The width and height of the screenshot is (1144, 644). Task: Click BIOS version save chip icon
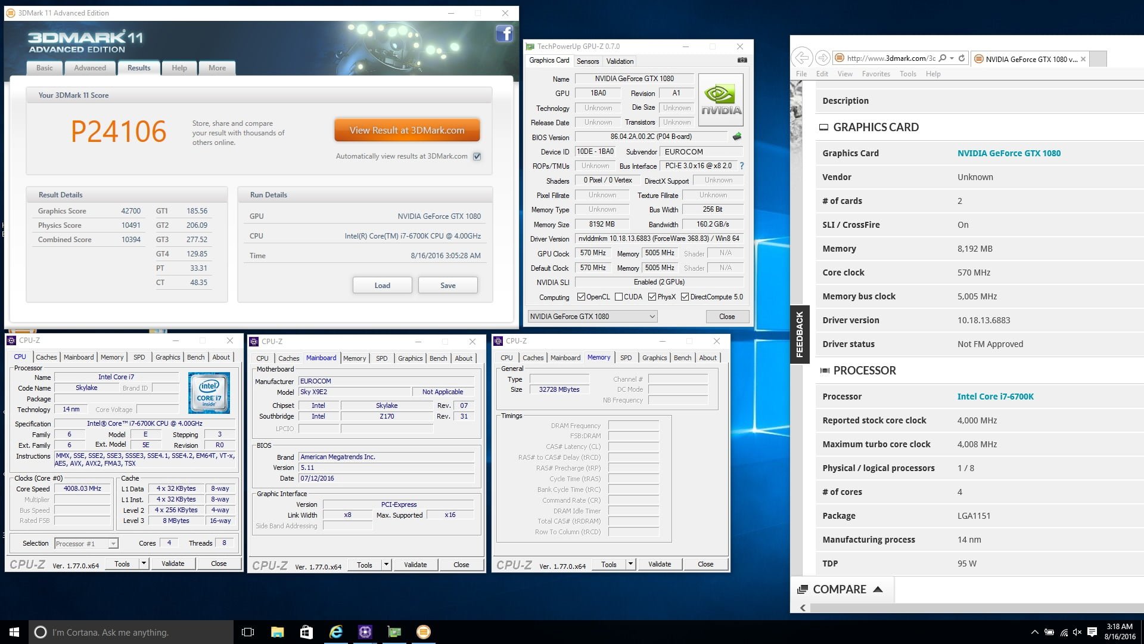[737, 137]
